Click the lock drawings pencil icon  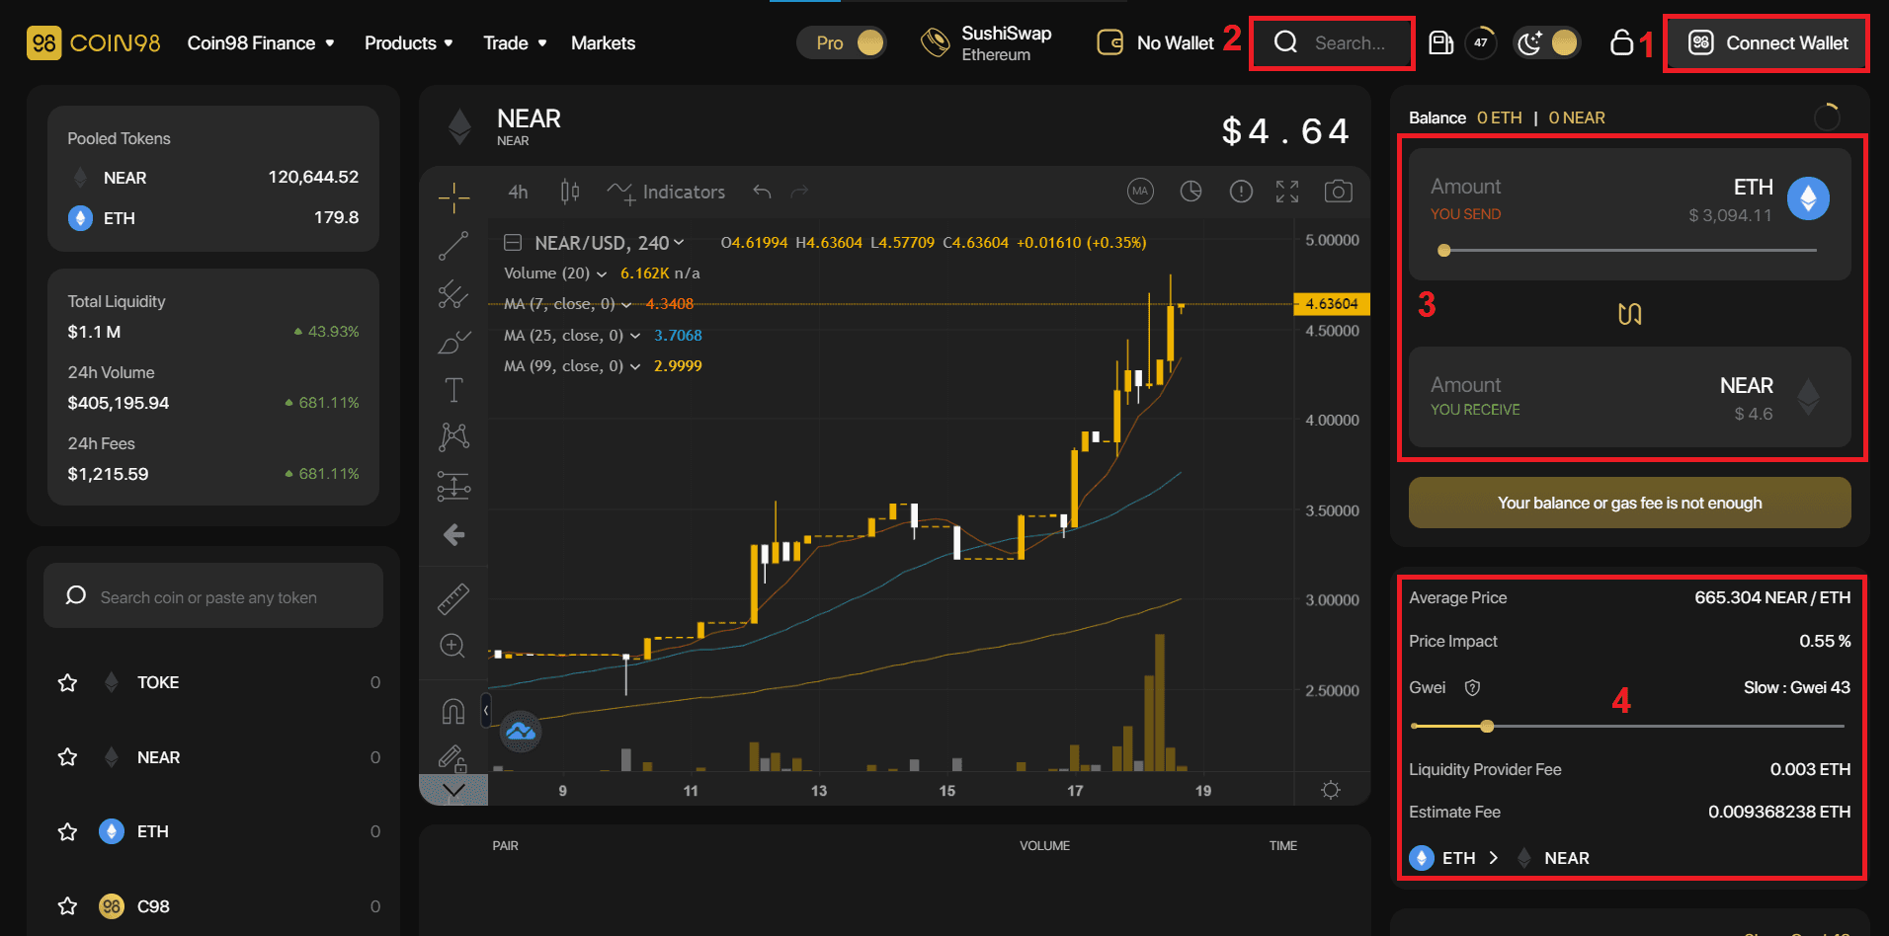point(452,757)
